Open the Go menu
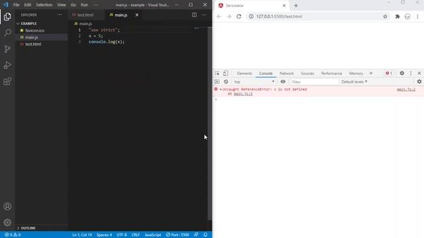 [x=74, y=5]
